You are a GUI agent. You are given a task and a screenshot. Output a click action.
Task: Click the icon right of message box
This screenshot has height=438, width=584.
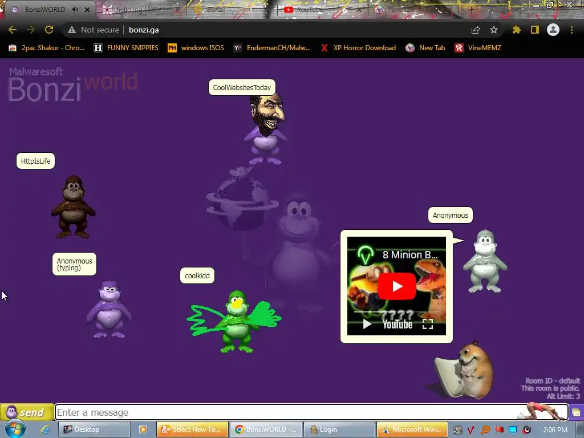[x=576, y=412]
